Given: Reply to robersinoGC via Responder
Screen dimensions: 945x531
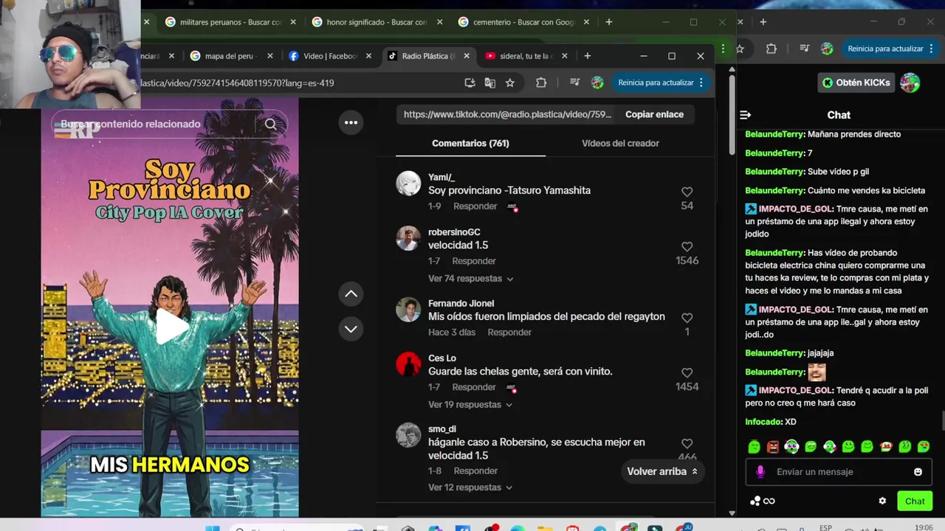Looking at the screenshot, I should [473, 261].
